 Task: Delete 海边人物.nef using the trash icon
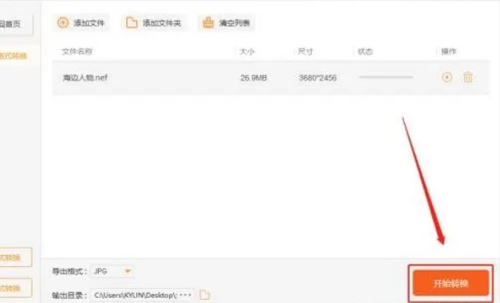click(467, 77)
